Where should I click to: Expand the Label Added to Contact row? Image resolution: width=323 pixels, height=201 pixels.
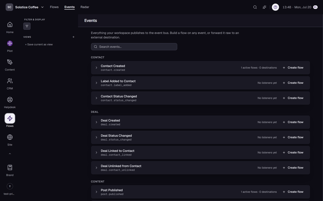[x=96, y=83]
